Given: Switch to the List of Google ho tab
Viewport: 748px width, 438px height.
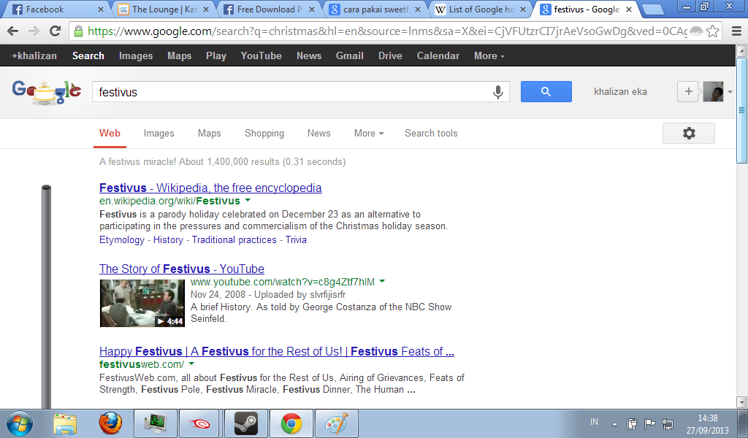Looking at the screenshot, I should pyautogui.click(x=481, y=9).
